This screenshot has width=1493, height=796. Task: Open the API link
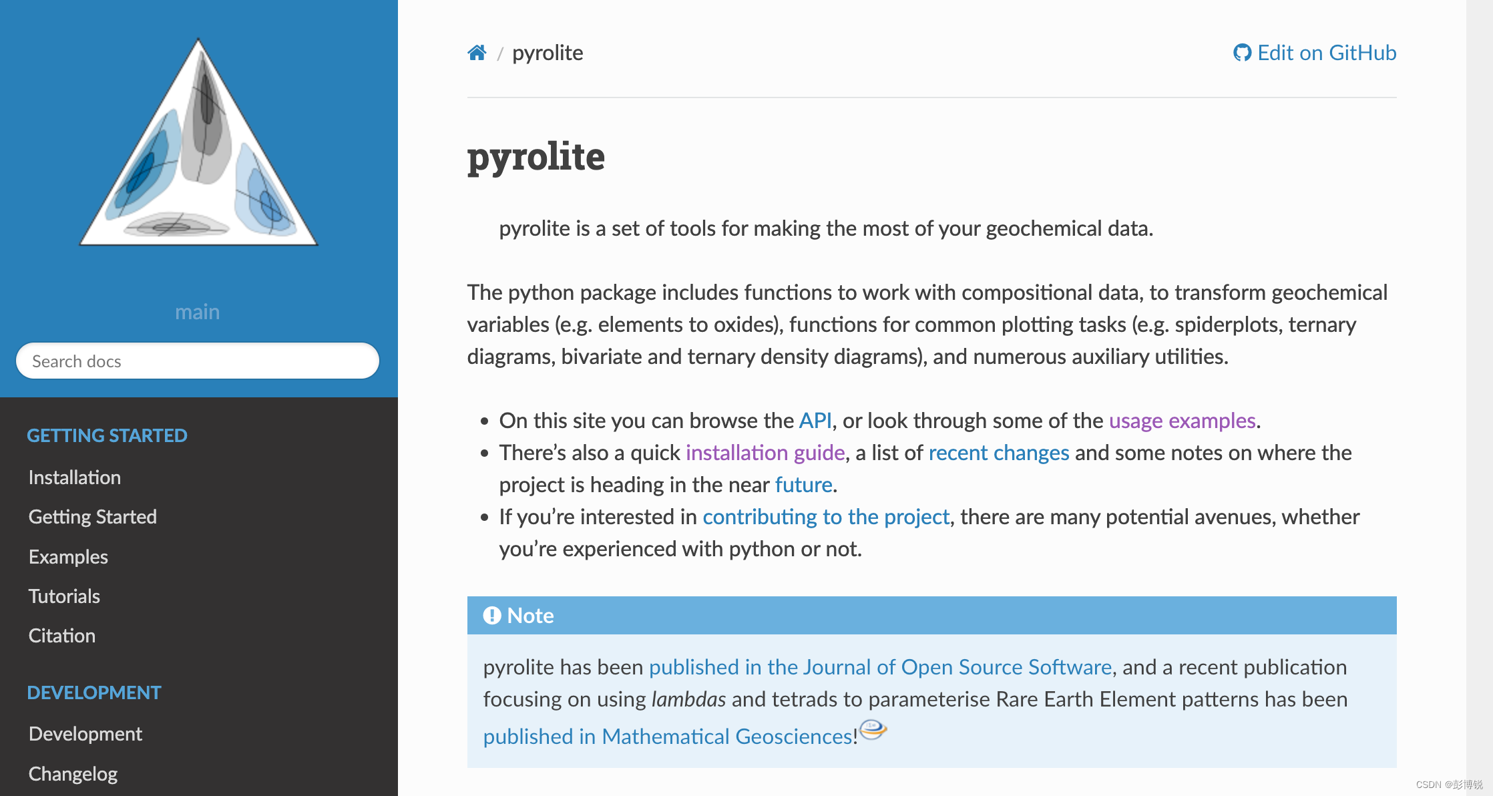pyautogui.click(x=815, y=421)
